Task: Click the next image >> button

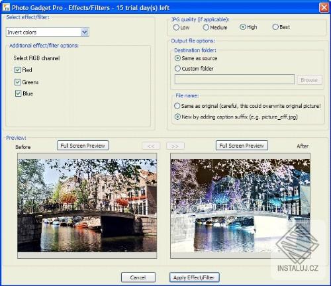Action: pyautogui.click(x=175, y=146)
